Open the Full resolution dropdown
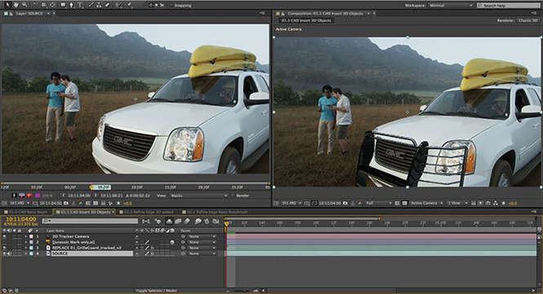The image size is (543, 294). [x=379, y=203]
